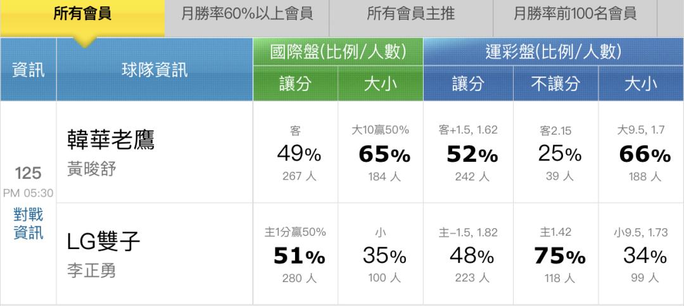Select pitcher 李正勇
Viewport: 684px width, 306px height.
pyautogui.click(x=91, y=270)
